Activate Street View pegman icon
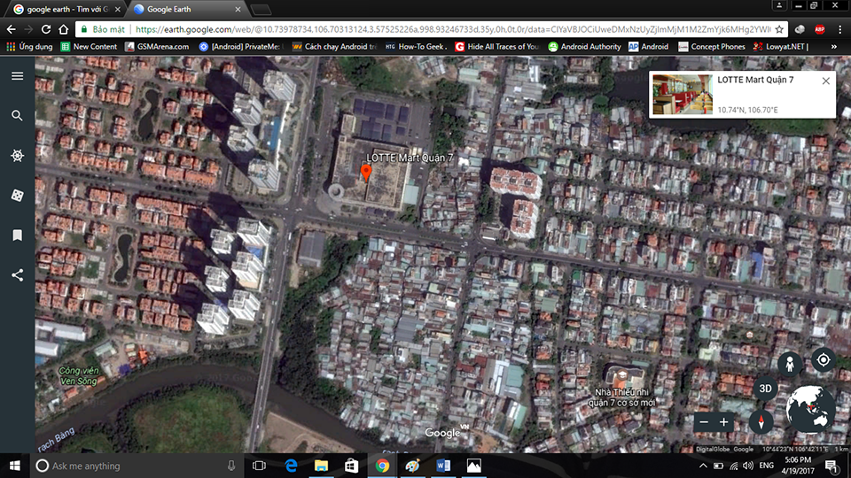This screenshot has width=851, height=478. point(790,364)
